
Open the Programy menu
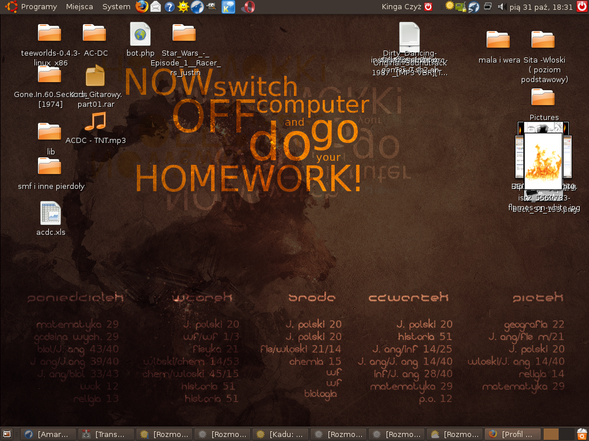(38, 7)
